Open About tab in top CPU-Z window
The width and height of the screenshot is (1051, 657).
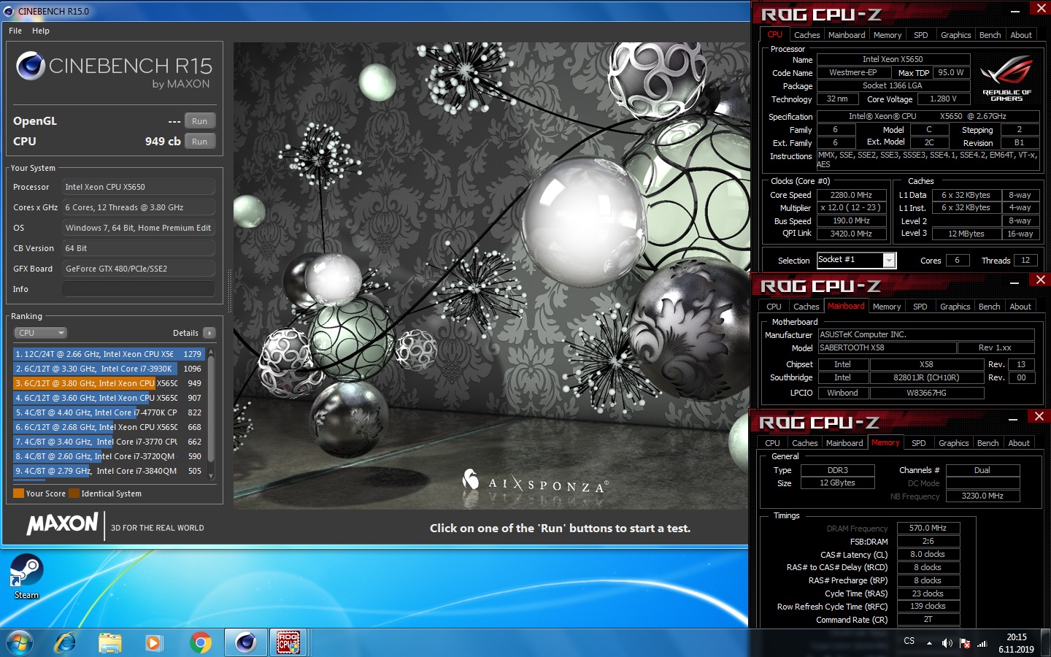click(1021, 35)
